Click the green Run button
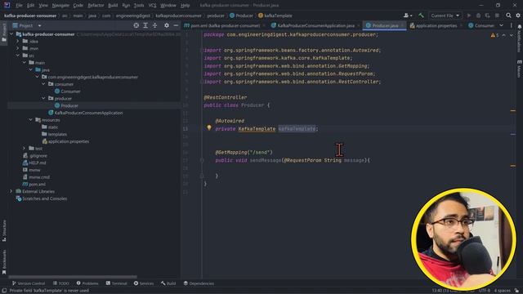The width and height of the screenshot is (523, 294). tap(469, 16)
